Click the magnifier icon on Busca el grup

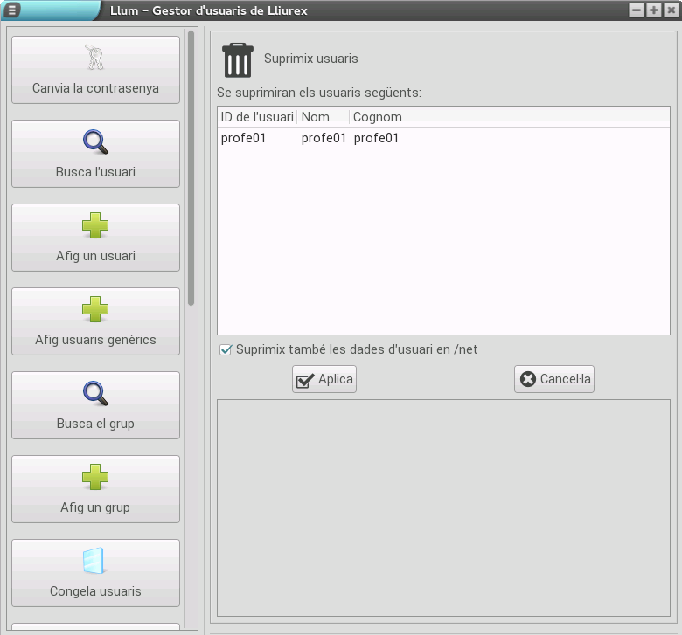[x=95, y=393]
